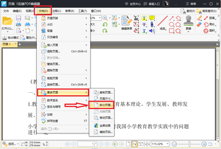Toggle 独占模式 exclusive mode
Screen dimensions: 221x149
10,38
